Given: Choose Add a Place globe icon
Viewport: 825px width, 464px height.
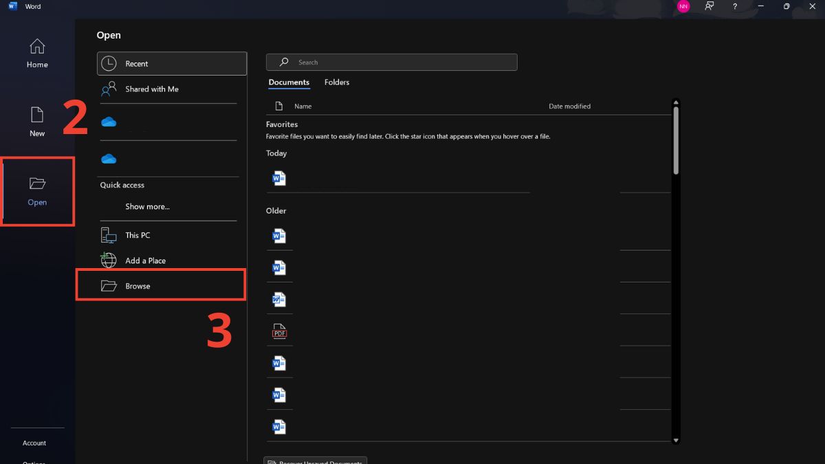Looking at the screenshot, I should point(109,261).
